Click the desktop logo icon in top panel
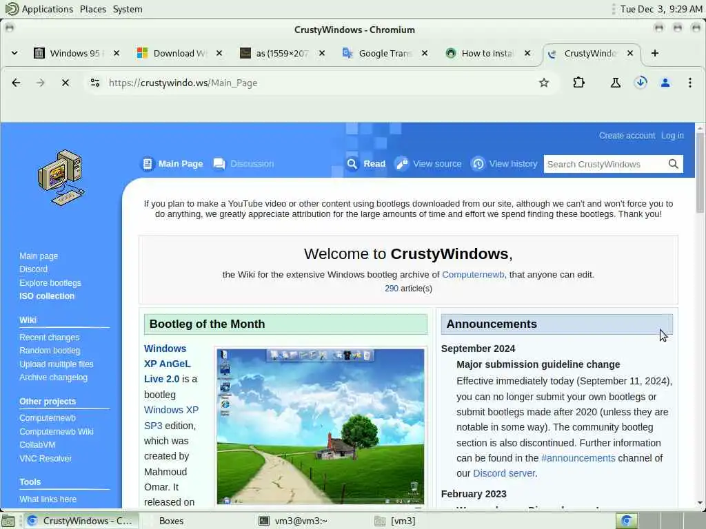The width and height of the screenshot is (706, 529). pos(12,8)
